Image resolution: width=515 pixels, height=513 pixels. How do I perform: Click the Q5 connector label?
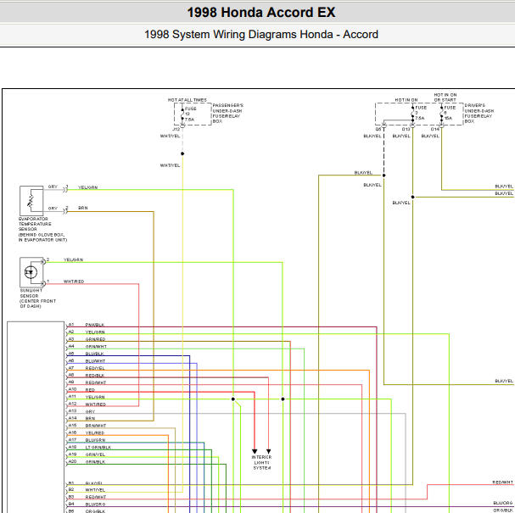pos(378,130)
